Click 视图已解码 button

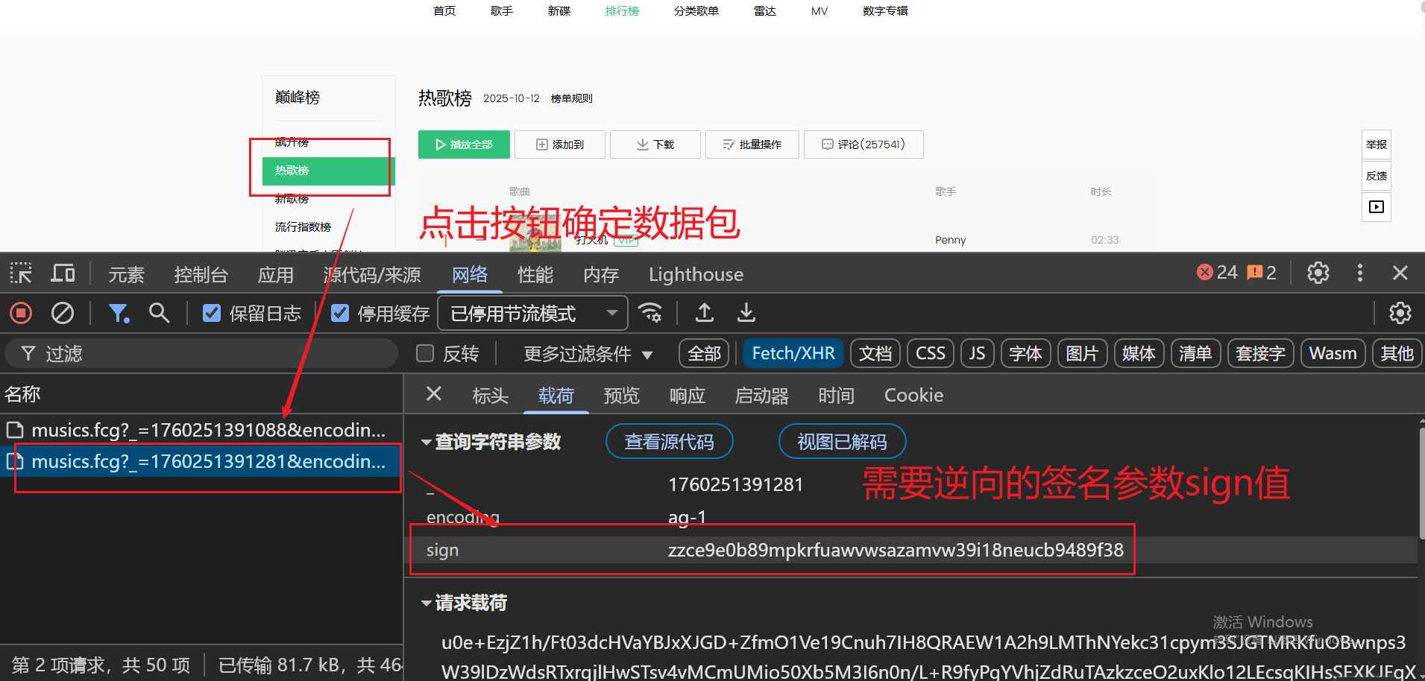(843, 442)
